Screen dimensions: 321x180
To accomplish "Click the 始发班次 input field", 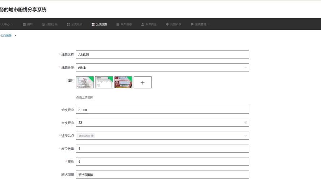I will (162, 110).
